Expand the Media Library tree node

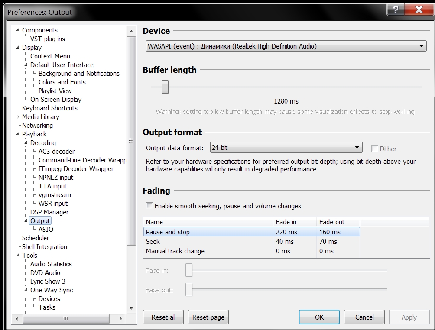18,117
